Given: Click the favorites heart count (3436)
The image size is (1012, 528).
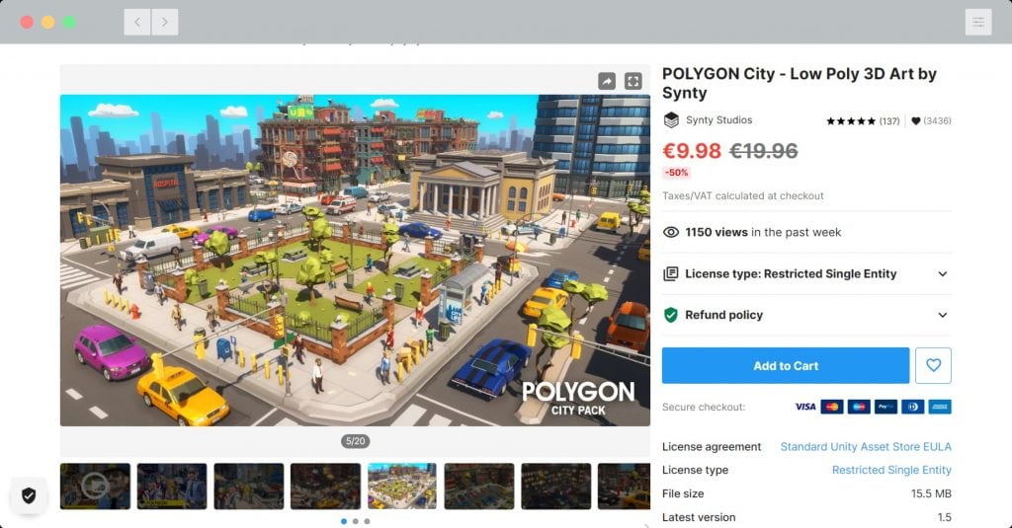Looking at the screenshot, I should pos(930,121).
